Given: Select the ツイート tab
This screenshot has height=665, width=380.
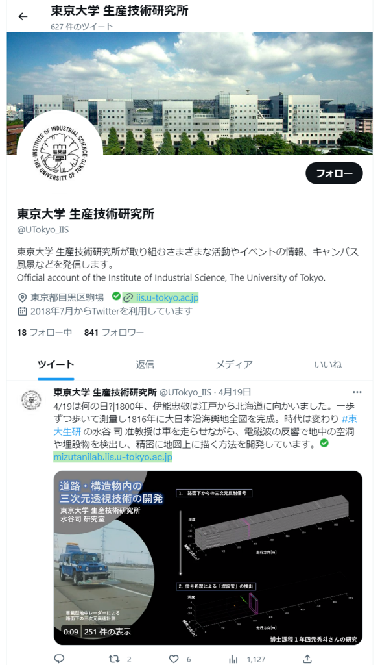Looking at the screenshot, I should point(56,364).
